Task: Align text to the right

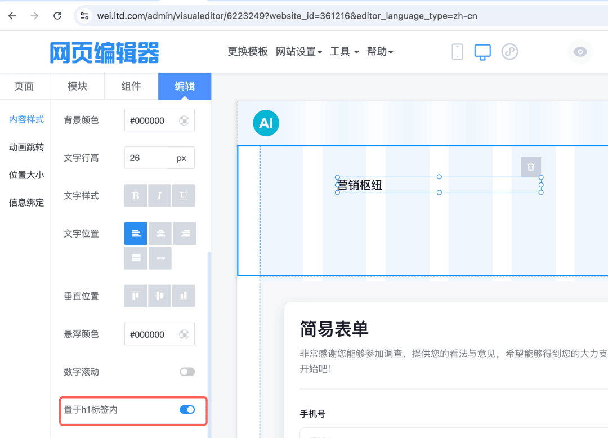Action: 185,233
